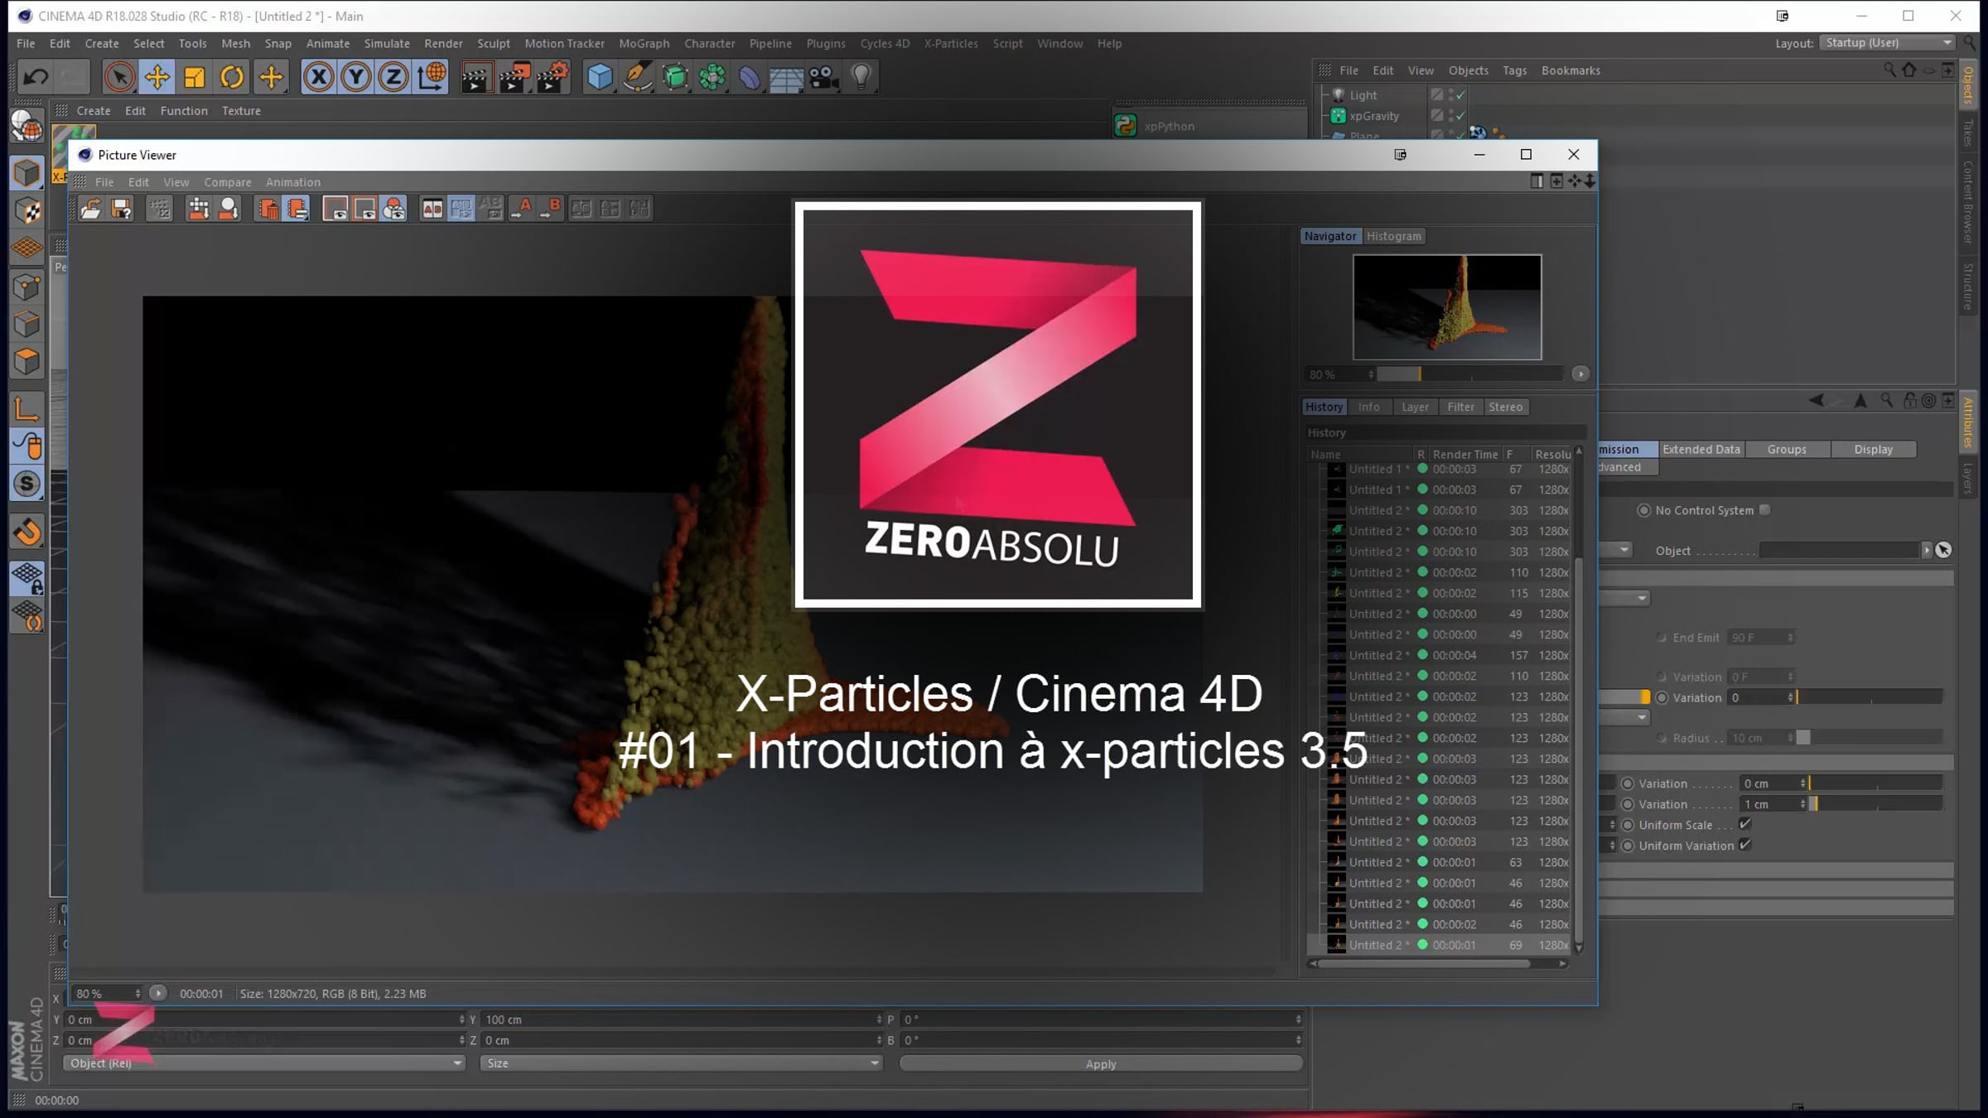
Task: Adjust the 1 cm Variation slider
Action: [1875, 804]
